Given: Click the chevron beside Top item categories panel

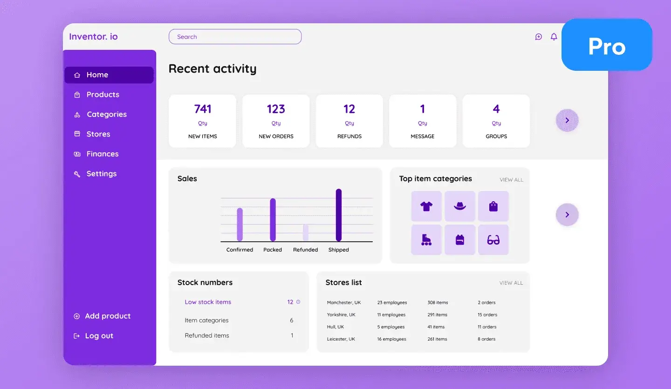Looking at the screenshot, I should coord(567,214).
